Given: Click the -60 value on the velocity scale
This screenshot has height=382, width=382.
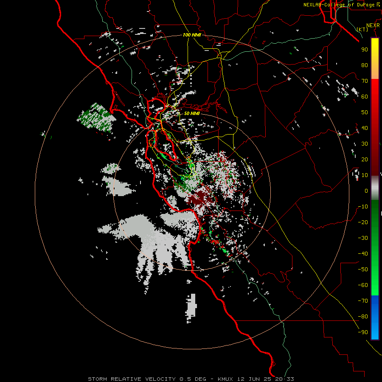Looking at the screenshot, I should pos(363,285).
